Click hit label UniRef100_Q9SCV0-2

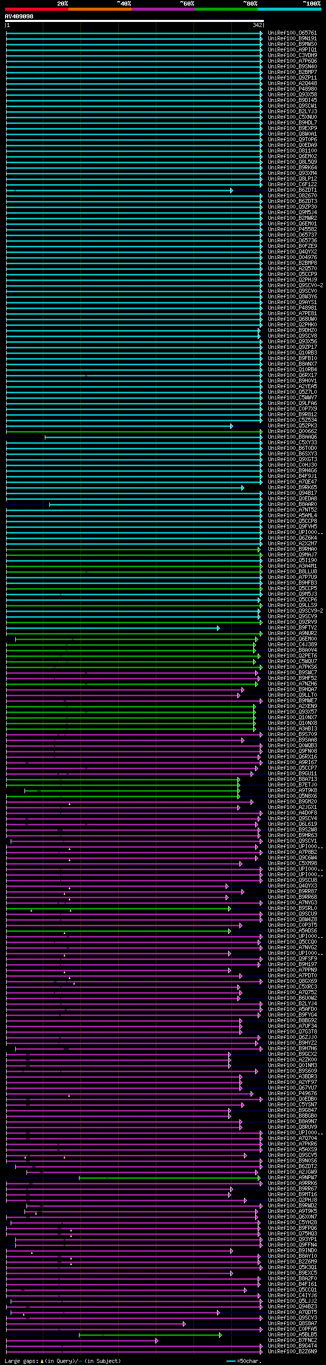click(295, 286)
